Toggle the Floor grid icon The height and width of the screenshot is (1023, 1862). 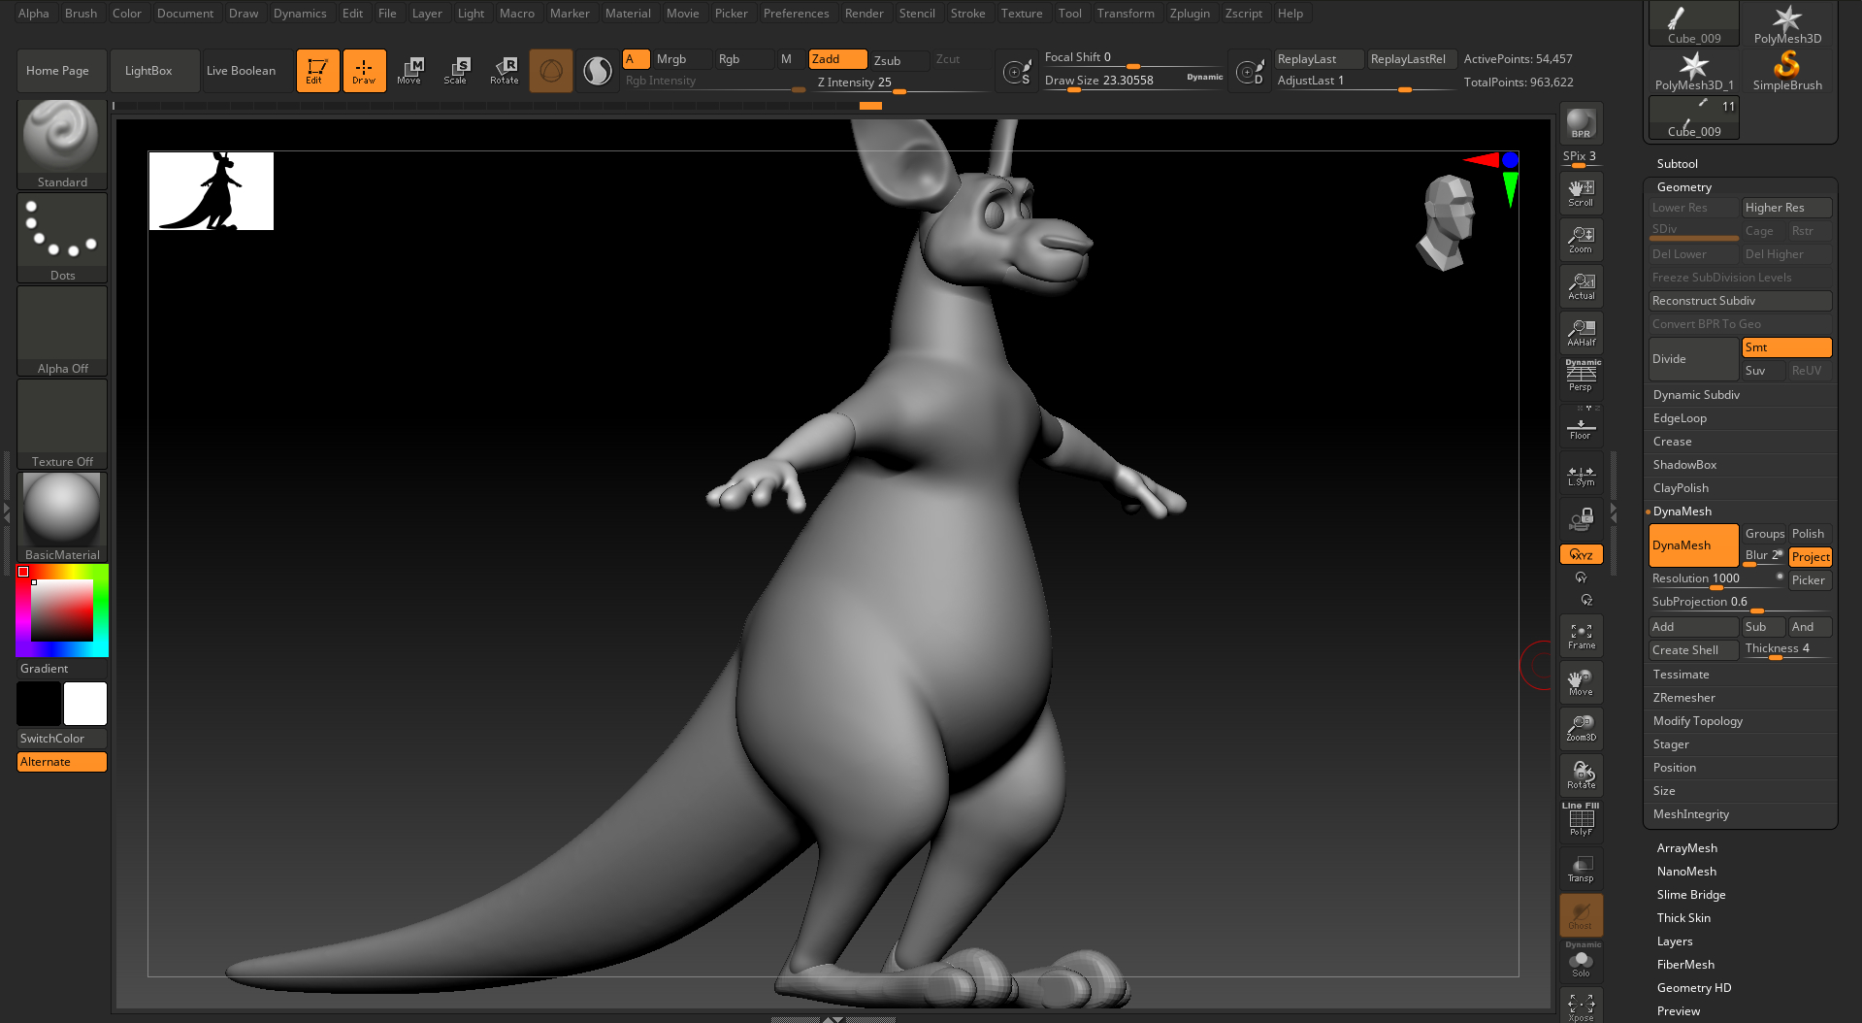[x=1581, y=427]
